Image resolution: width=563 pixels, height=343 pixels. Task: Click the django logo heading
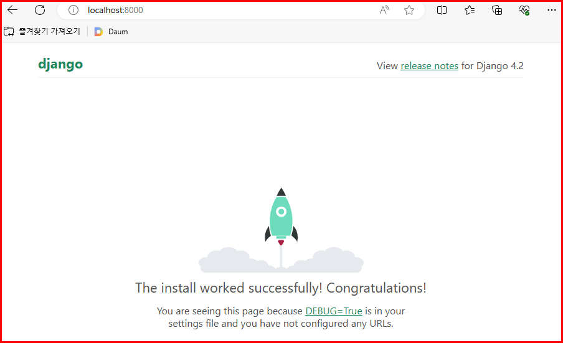click(x=60, y=65)
